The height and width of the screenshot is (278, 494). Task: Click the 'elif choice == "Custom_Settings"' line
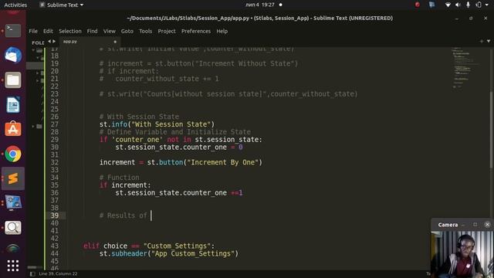click(149, 246)
